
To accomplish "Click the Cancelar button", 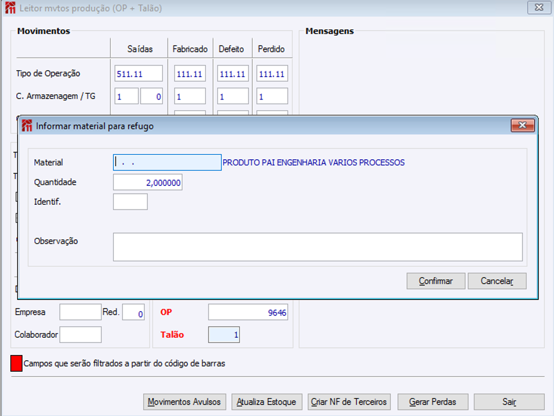I will point(497,281).
